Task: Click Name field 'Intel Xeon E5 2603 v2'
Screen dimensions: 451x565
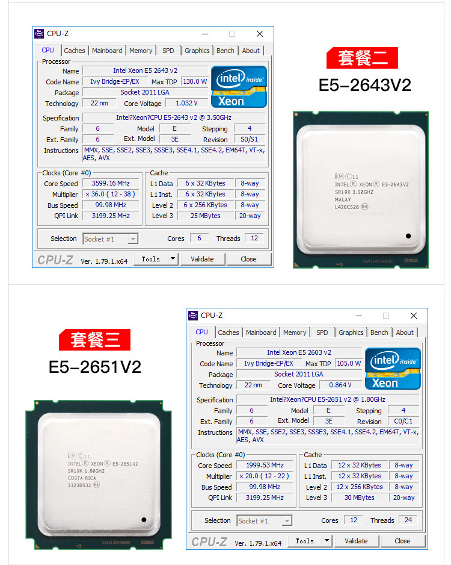Action: pyautogui.click(x=299, y=352)
